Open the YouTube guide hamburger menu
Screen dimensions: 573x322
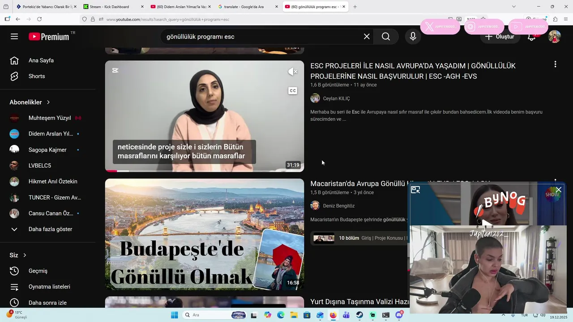click(x=14, y=37)
